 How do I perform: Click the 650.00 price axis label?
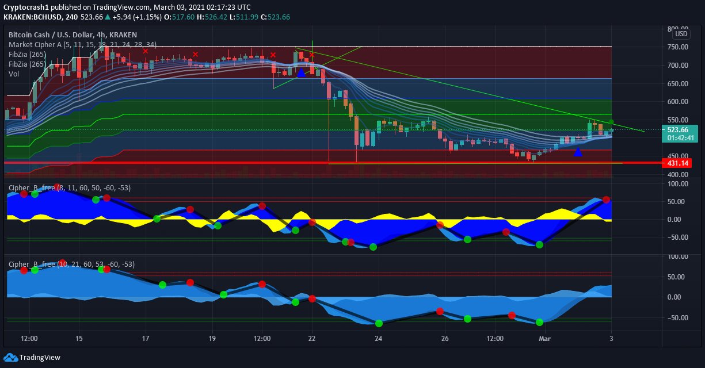678,83
